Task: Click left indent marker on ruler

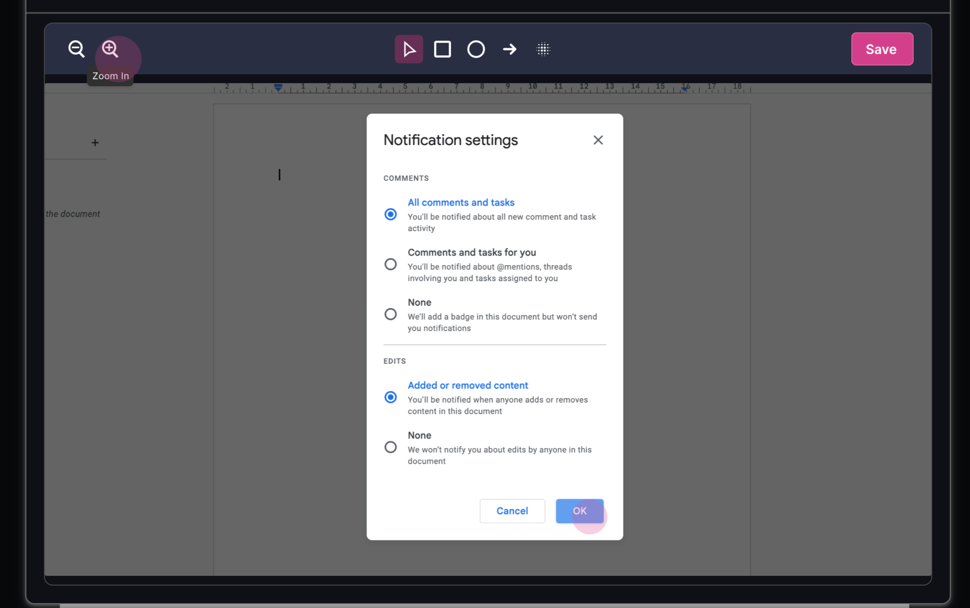Action: [x=278, y=87]
